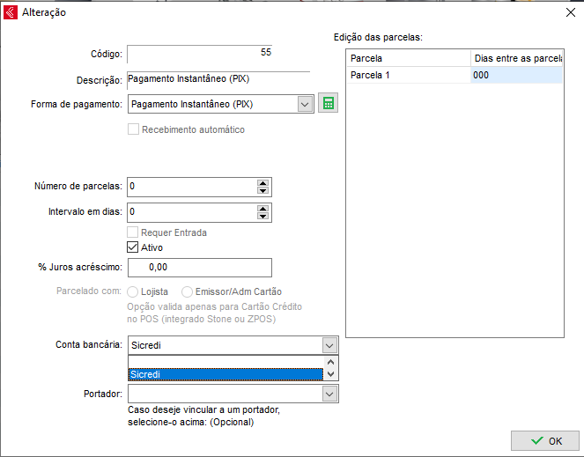Image resolution: width=584 pixels, height=457 pixels.
Task: Click the red app logo icon
Action: pos(11,12)
